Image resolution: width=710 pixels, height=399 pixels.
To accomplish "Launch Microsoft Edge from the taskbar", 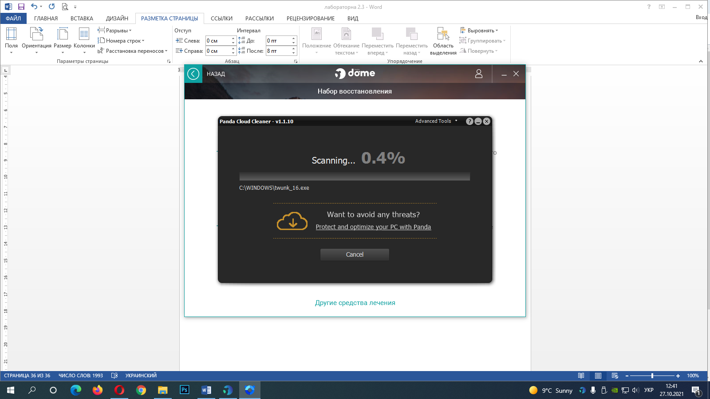I will [76, 390].
